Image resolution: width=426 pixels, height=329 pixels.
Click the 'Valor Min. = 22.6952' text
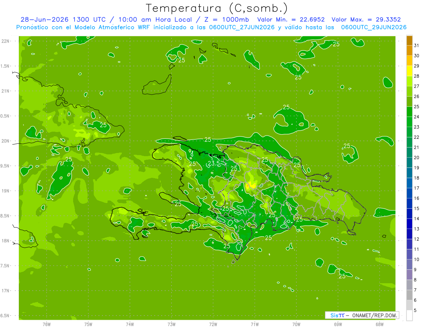tap(291, 20)
